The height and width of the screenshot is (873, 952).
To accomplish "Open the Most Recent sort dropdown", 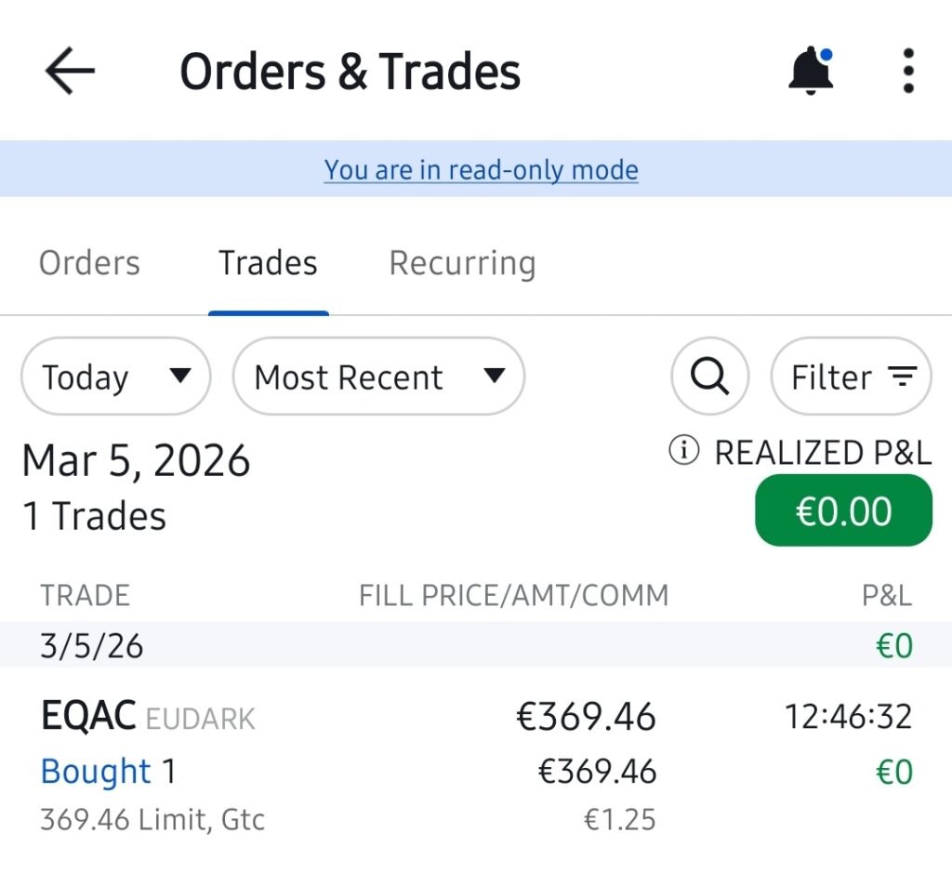I will pyautogui.click(x=378, y=377).
